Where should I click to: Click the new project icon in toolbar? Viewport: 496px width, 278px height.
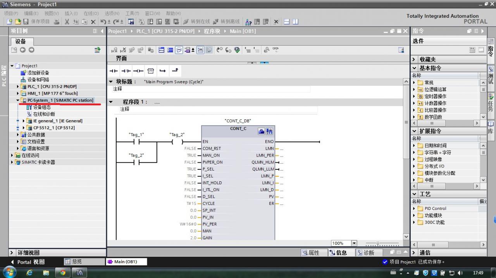click(x=9, y=22)
